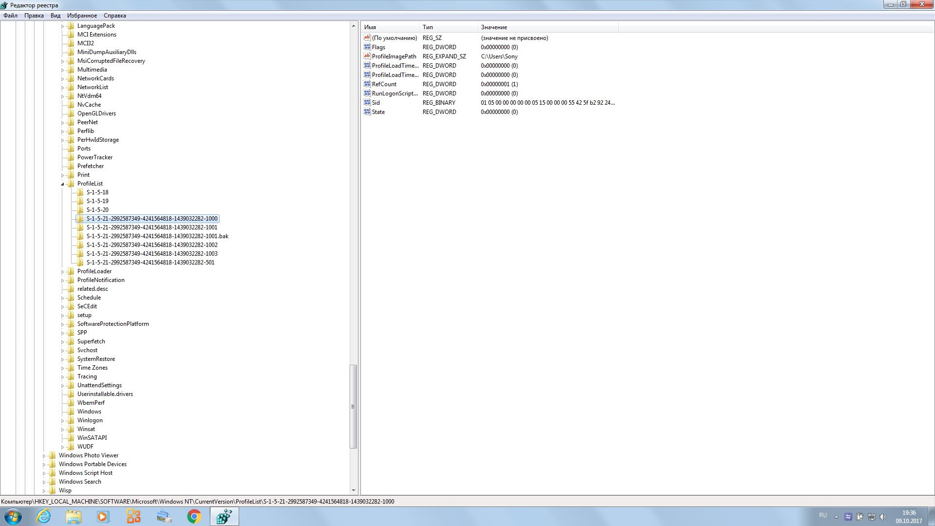Select the profile key ending in 501
Screen dimensions: 935x526
click(150, 263)
